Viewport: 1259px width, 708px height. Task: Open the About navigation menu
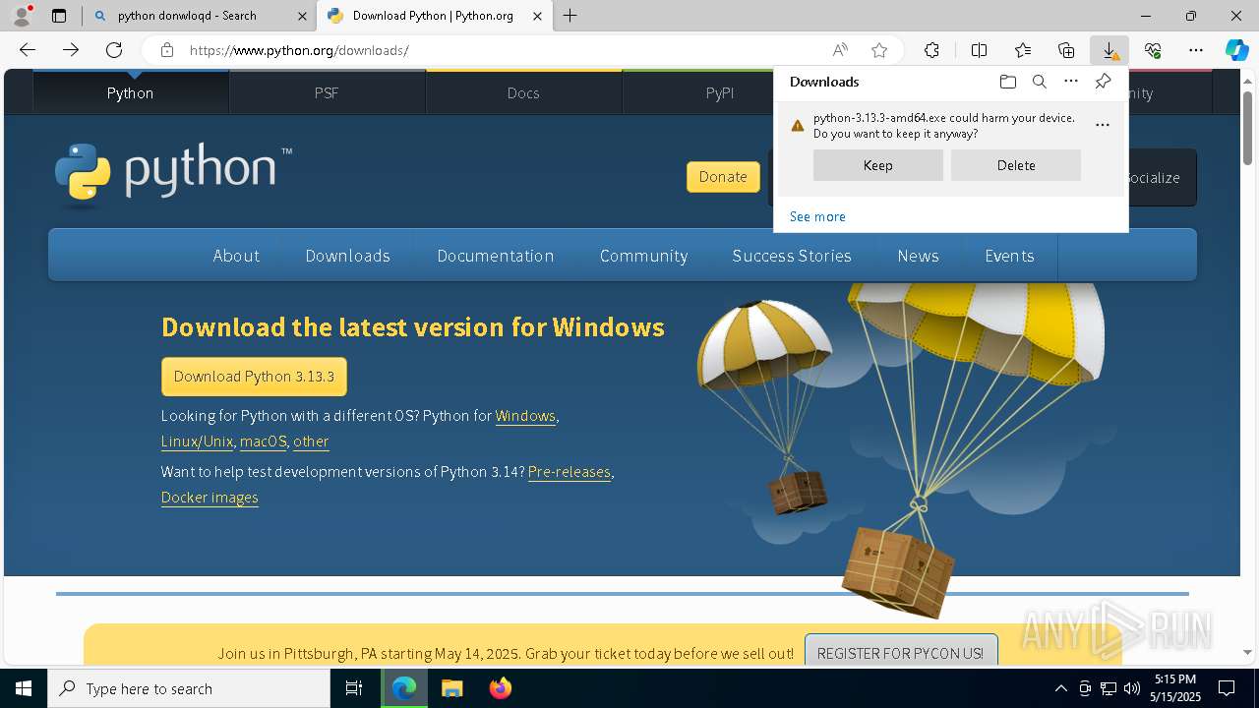[x=236, y=256]
